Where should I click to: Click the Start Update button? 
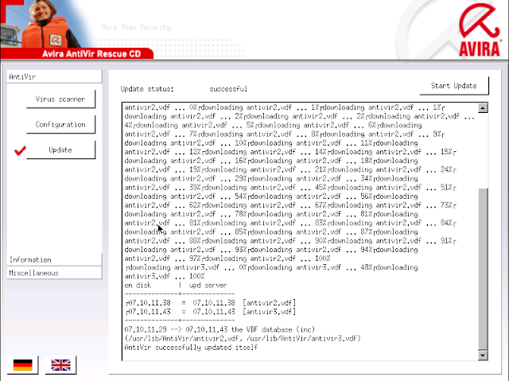click(x=454, y=86)
